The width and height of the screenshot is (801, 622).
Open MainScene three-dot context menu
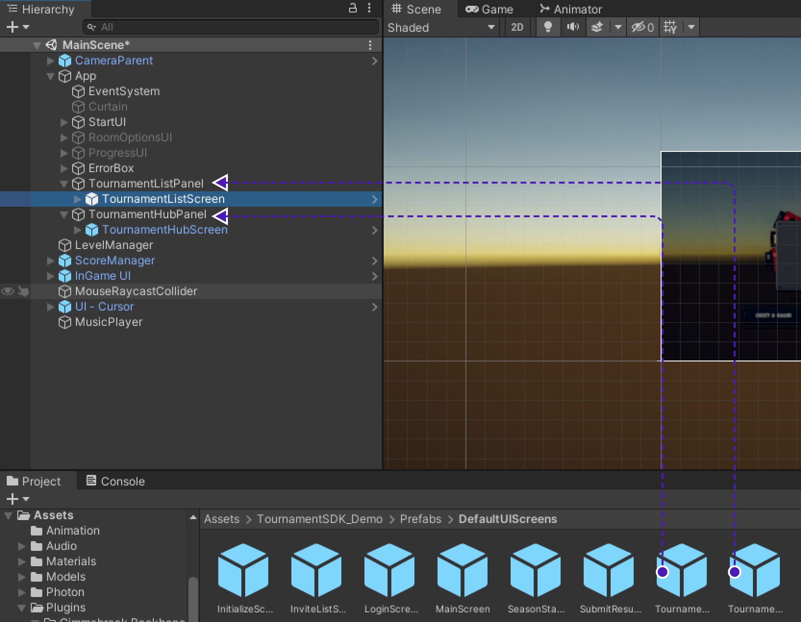[370, 45]
